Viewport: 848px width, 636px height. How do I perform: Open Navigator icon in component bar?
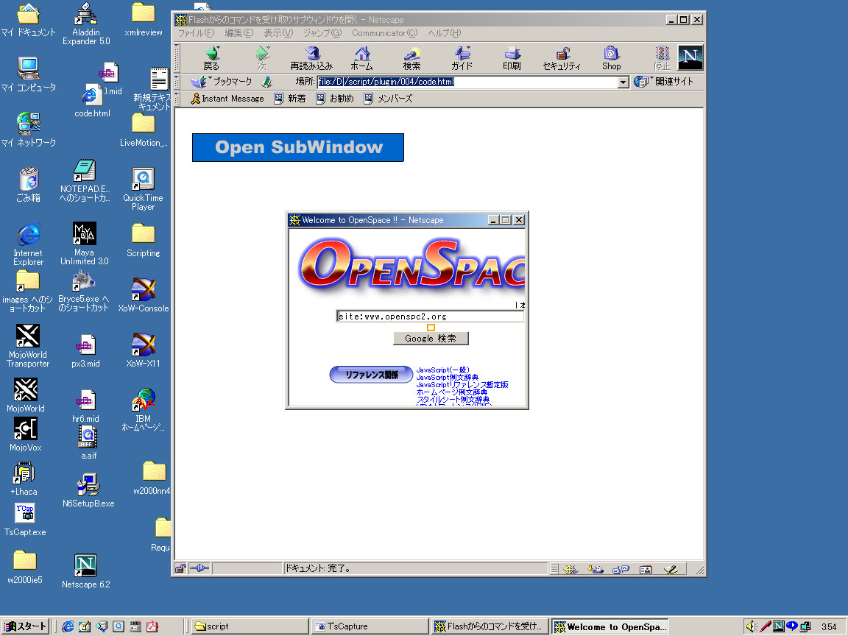click(570, 569)
